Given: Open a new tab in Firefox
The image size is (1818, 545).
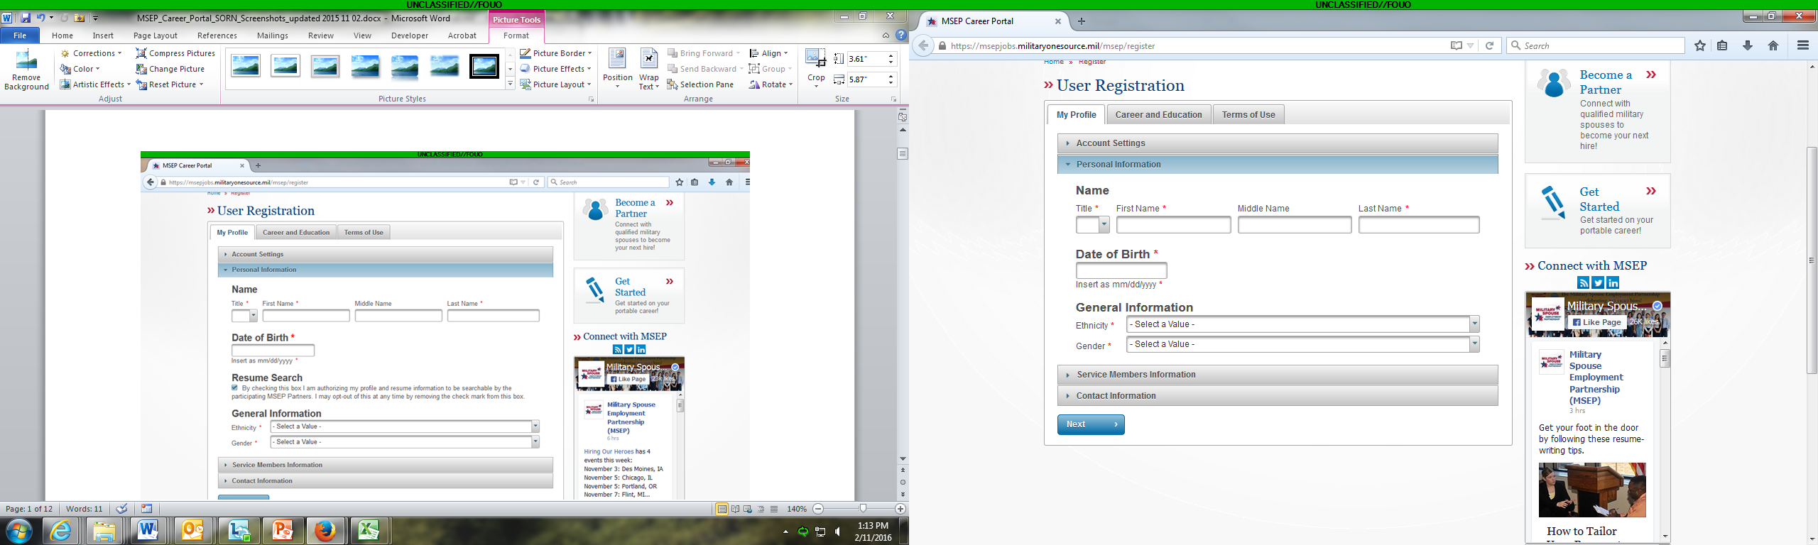Looking at the screenshot, I should click(x=1082, y=21).
